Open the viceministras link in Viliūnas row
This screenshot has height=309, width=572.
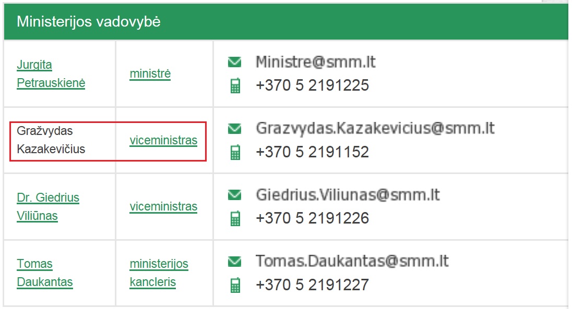click(163, 206)
